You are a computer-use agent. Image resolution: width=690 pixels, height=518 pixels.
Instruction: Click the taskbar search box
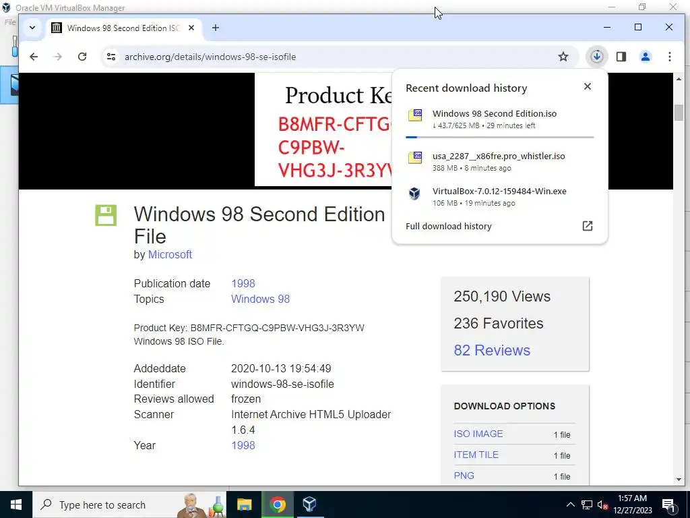tap(129, 505)
